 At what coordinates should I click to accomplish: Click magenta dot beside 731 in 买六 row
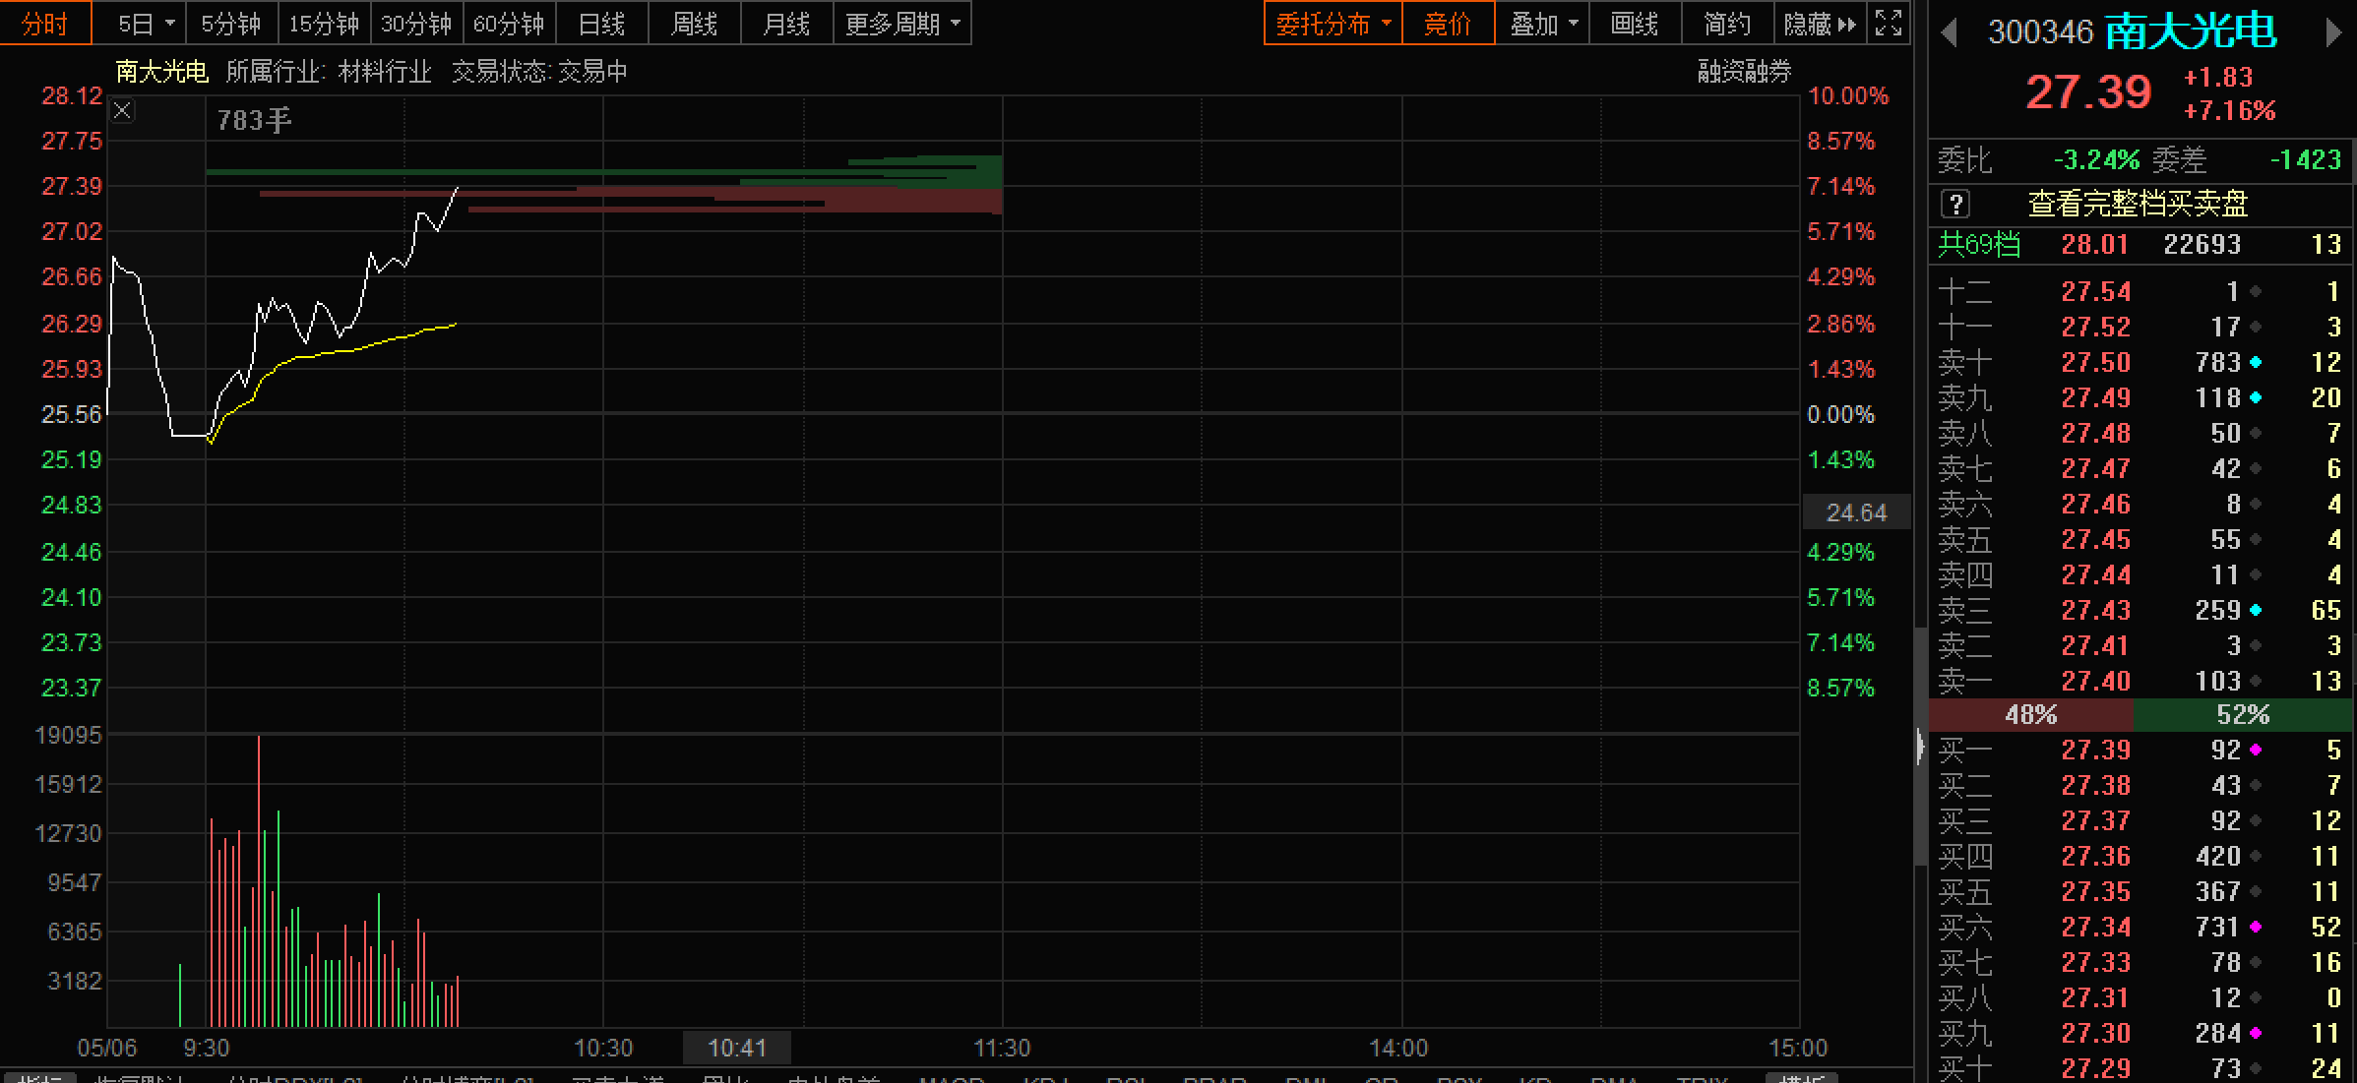tap(2256, 928)
